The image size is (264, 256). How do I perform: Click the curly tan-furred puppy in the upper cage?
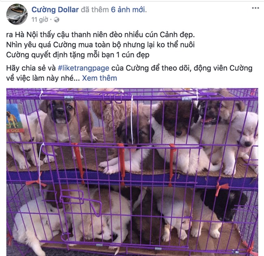(115, 115)
